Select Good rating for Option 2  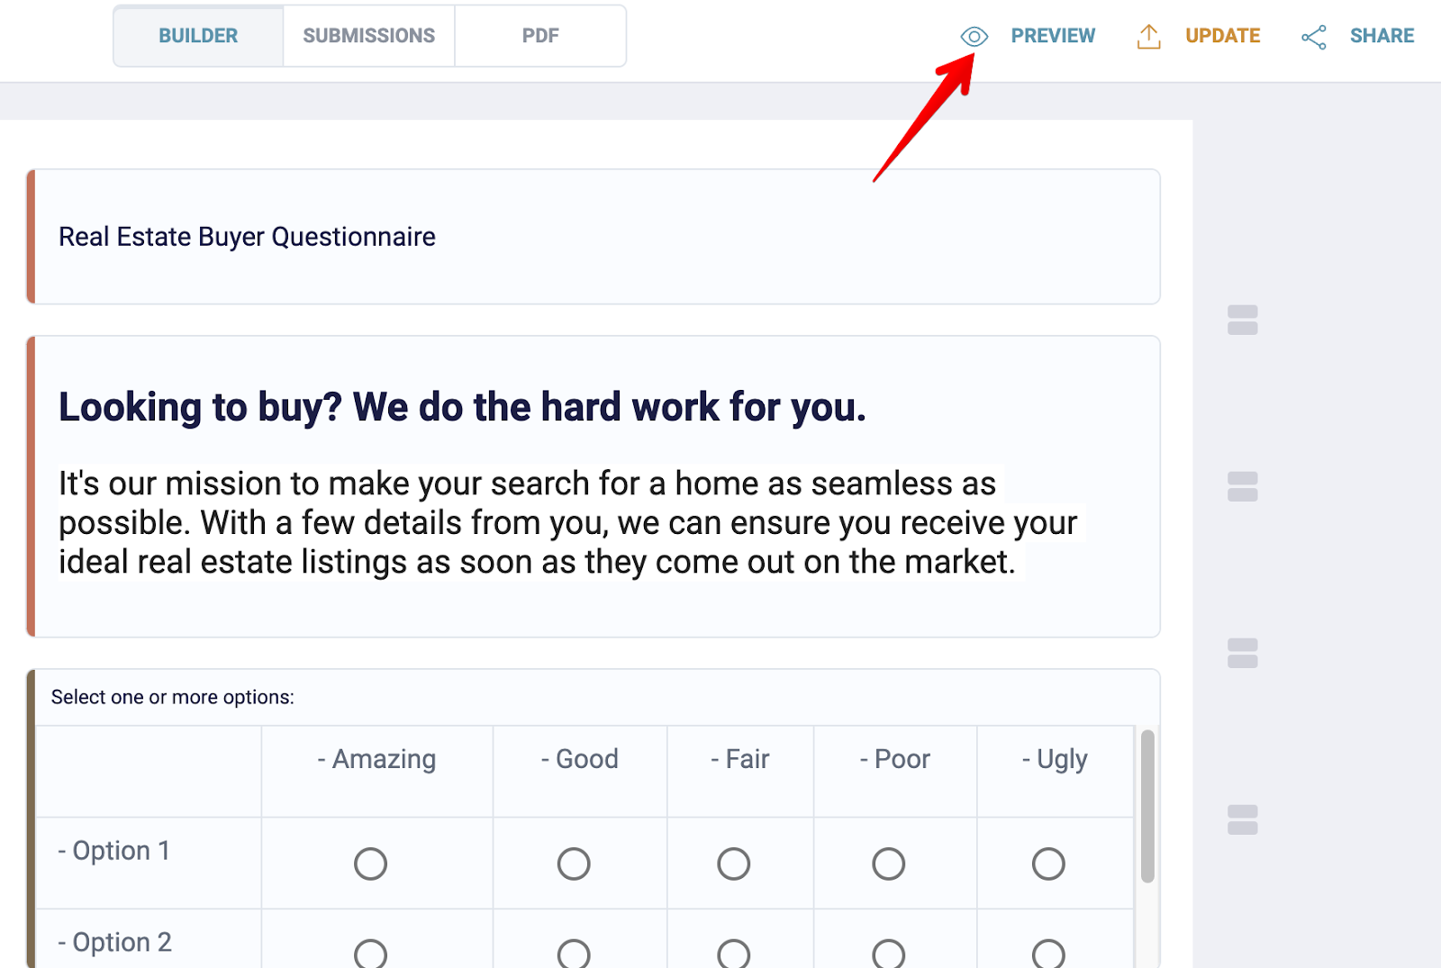(573, 954)
